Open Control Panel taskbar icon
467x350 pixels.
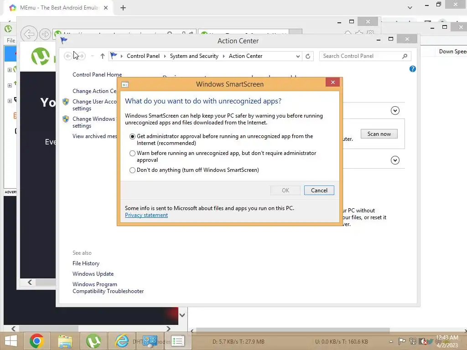pos(150,341)
